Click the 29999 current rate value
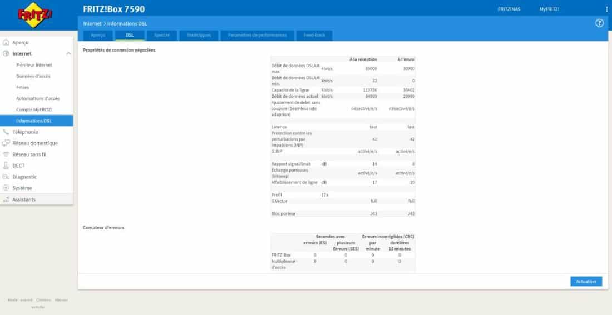The image size is (612, 315). coord(409,96)
